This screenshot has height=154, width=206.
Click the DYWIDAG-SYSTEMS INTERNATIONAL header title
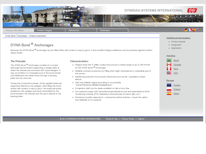coord(154,10)
